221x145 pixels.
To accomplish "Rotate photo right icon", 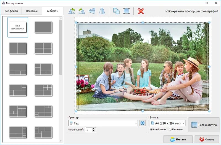I will (82, 11).
